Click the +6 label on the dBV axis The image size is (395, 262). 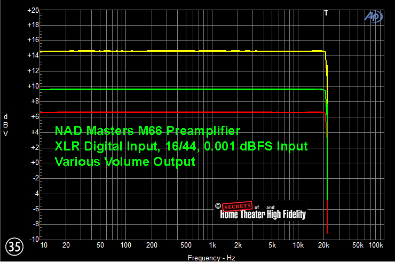[35, 117]
